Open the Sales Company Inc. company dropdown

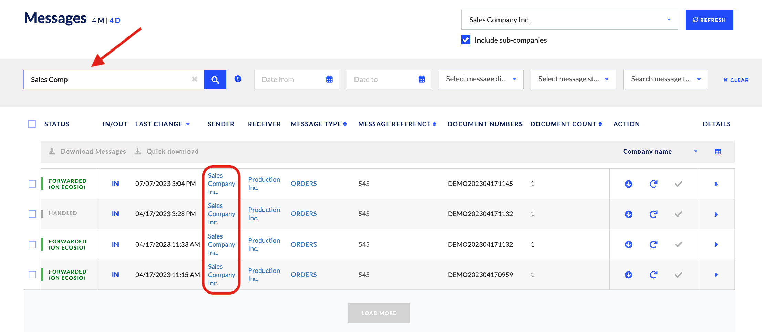pyautogui.click(x=569, y=20)
